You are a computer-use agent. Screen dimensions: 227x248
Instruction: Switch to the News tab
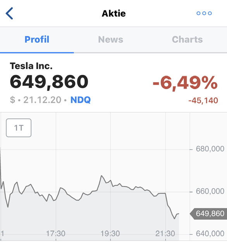pyautogui.click(x=110, y=40)
